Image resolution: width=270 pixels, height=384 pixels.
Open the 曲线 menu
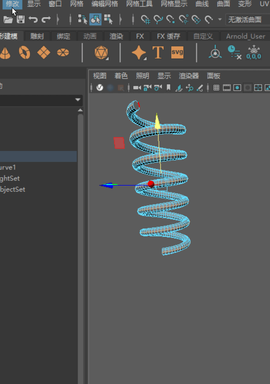click(x=202, y=4)
